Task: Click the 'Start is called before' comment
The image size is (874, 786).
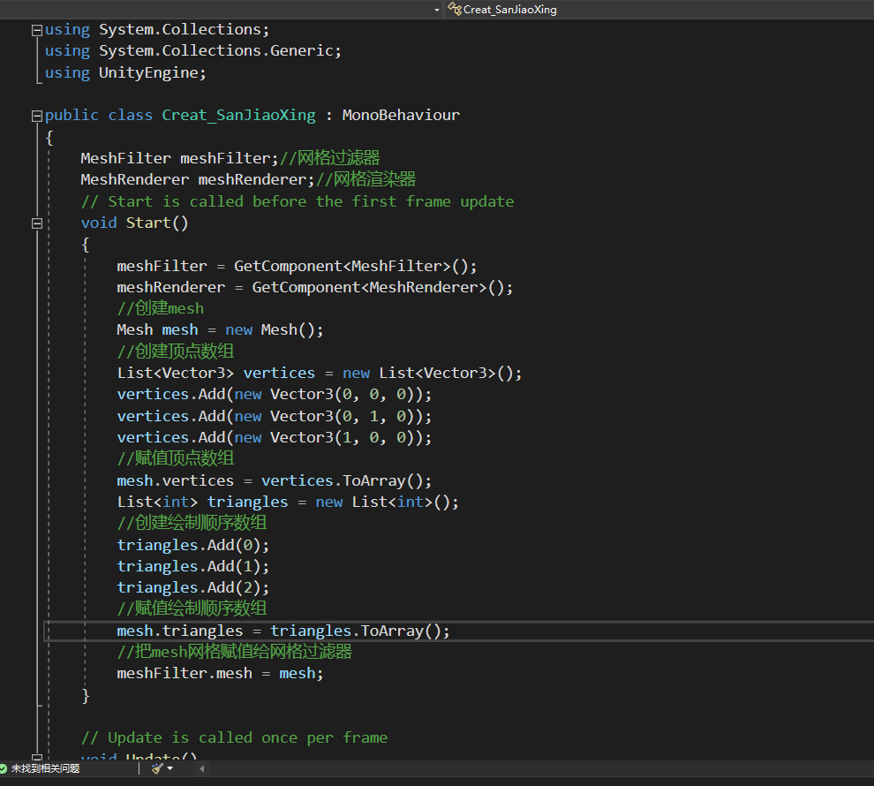Action: [x=298, y=201]
